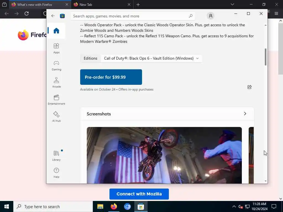Screen dimensions: 283x212
Task: Open Apps section in sidebar
Action: point(56,48)
